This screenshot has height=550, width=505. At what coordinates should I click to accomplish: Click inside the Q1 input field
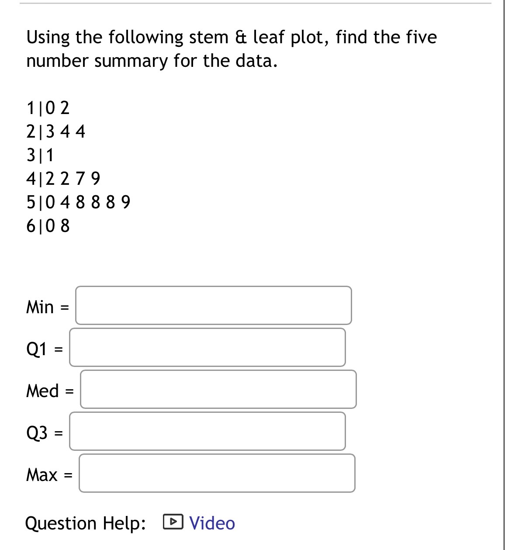pyautogui.click(x=207, y=347)
